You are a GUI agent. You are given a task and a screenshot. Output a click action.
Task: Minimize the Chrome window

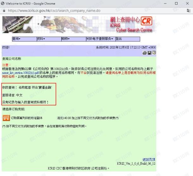[165, 3]
